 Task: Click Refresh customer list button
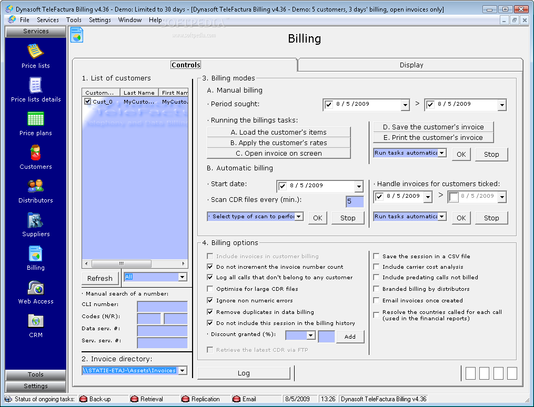(x=100, y=278)
